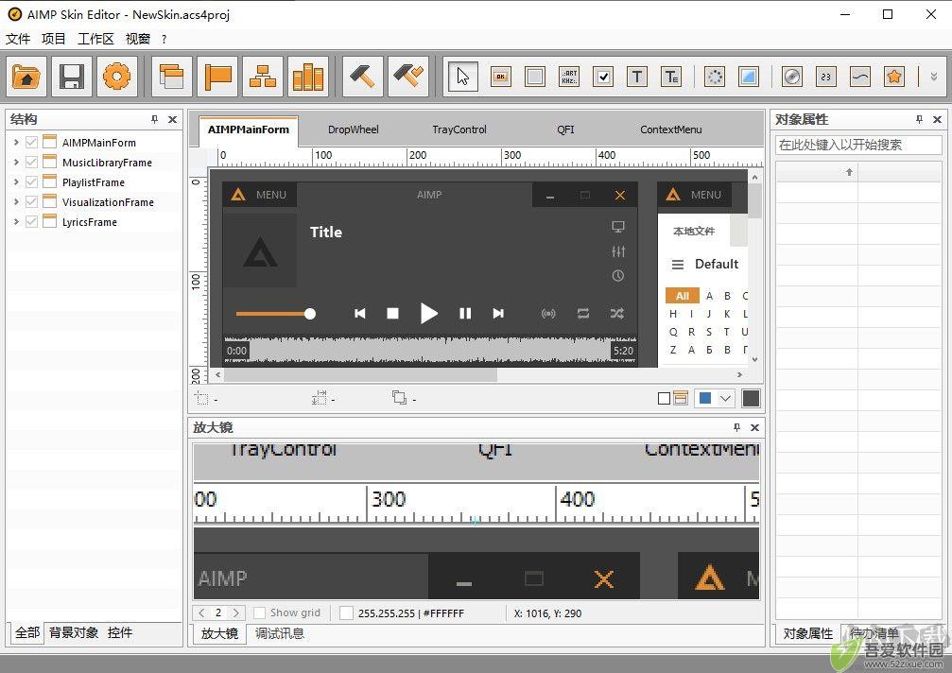Switch to the 调试讯息 tab
952x673 pixels.
279,633
